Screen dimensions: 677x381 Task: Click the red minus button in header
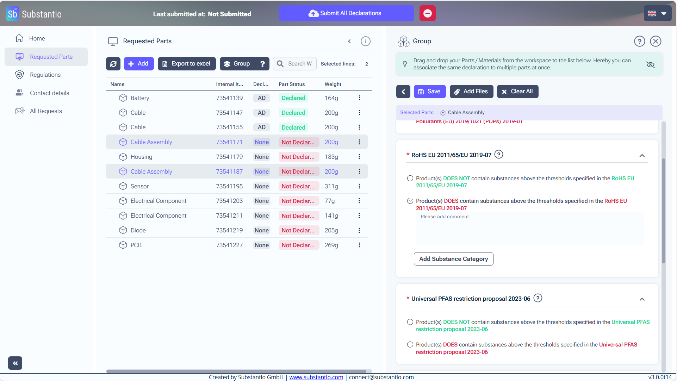(427, 13)
